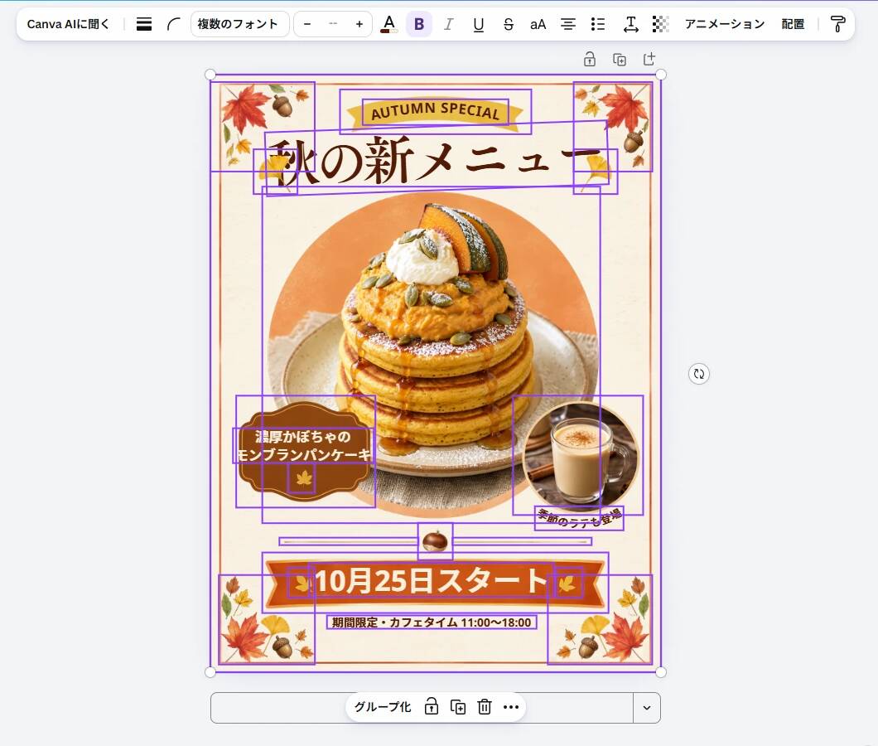The image size is (878, 746).
Task: Click グループ化 to group elements
Action: (383, 707)
